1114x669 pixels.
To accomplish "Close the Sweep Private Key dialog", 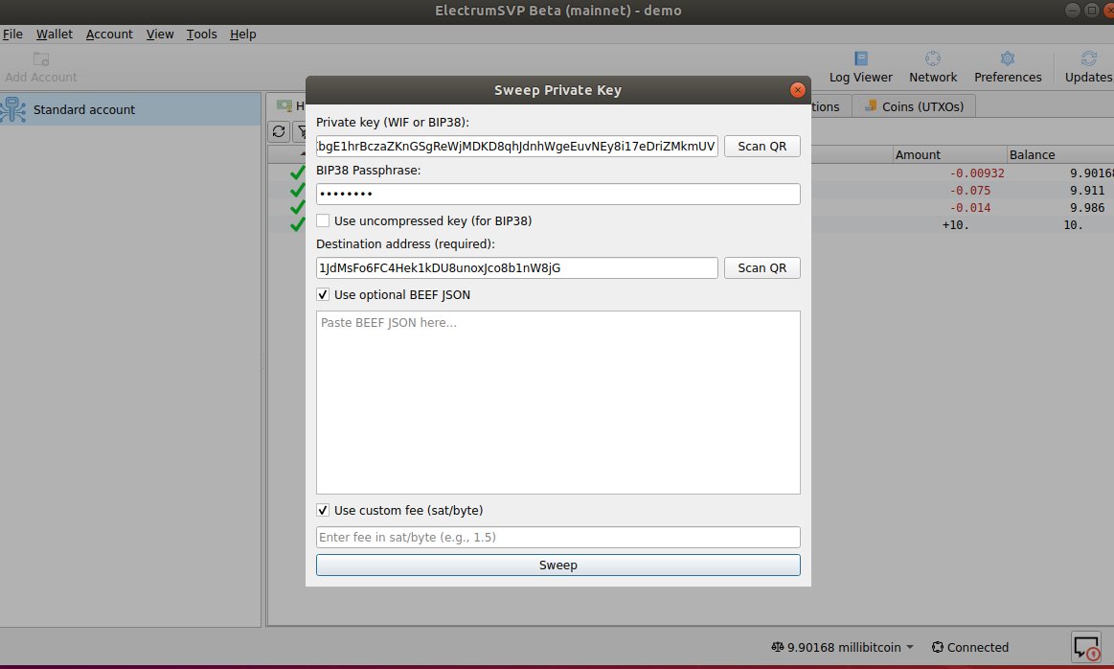I will tap(797, 90).
